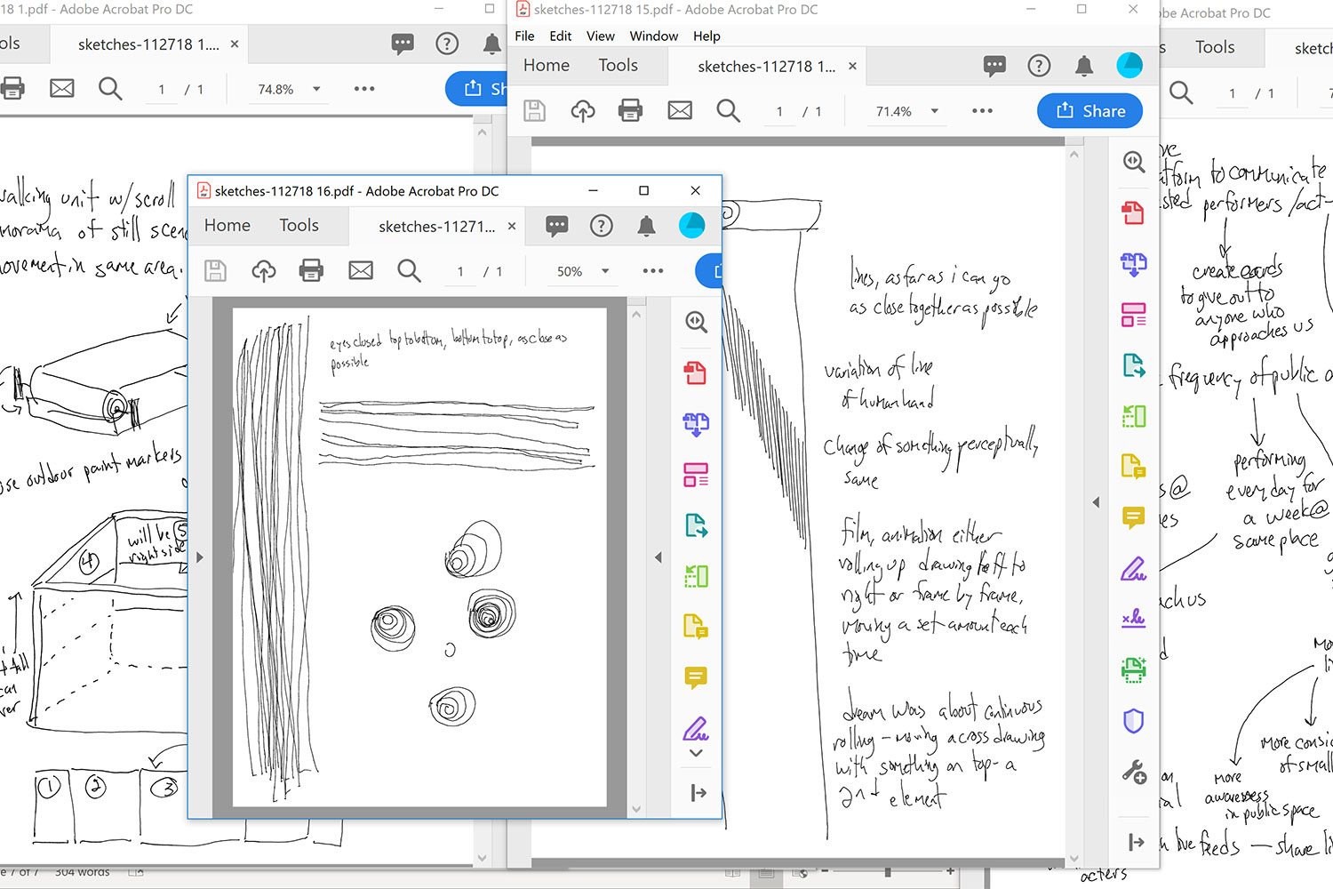This screenshot has height=889, width=1333.
Task: Open Create PDF tool in sketches-112718 16 window
Action: pyautogui.click(x=696, y=373)
